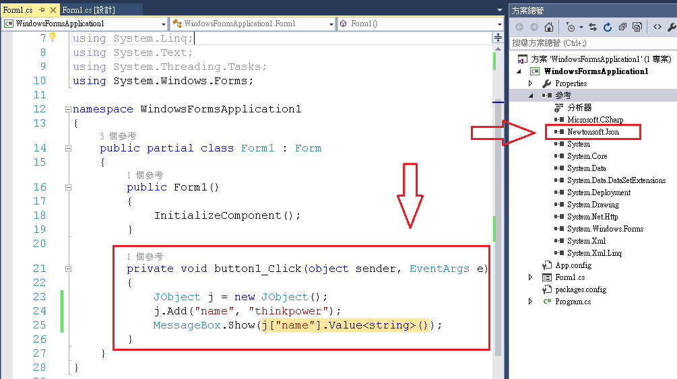This screenshot has height=379, width=677.
Task: Collapse the button1_Click method on line 21
Action: (68, 269)
